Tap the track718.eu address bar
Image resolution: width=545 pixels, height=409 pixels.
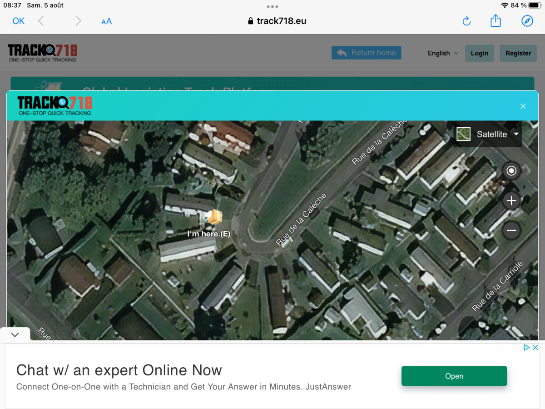(x=277, y=21)
